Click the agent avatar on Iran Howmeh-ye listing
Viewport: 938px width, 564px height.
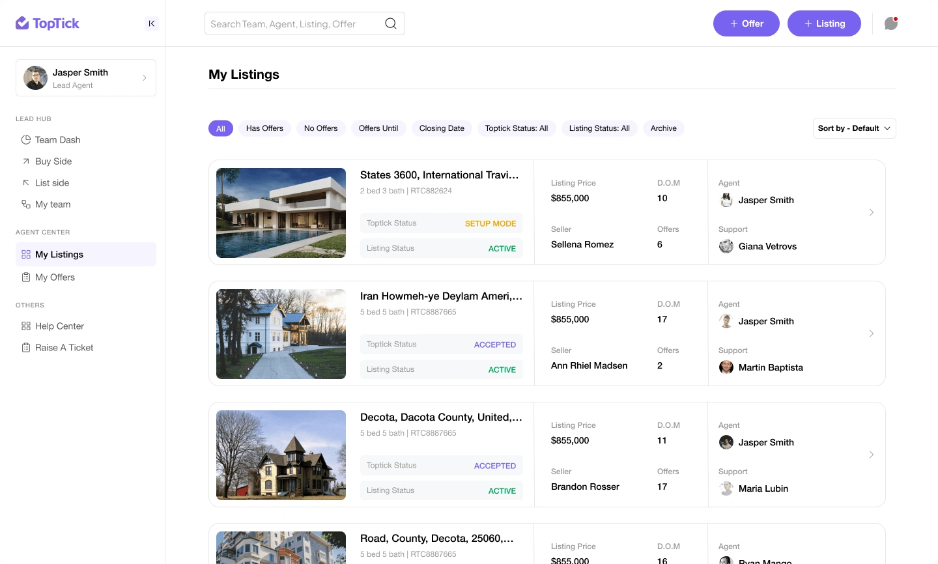pos(726,321)
